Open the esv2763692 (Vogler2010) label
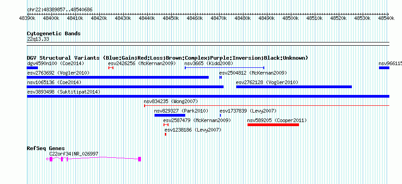402x184 pixels. coord(58,73)
